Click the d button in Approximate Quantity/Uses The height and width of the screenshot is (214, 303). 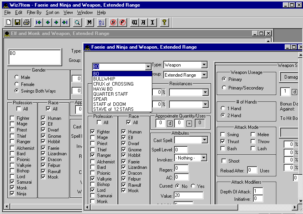(169, 123)
